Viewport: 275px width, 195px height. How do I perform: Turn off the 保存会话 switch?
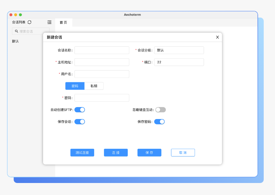click(80, 122)
